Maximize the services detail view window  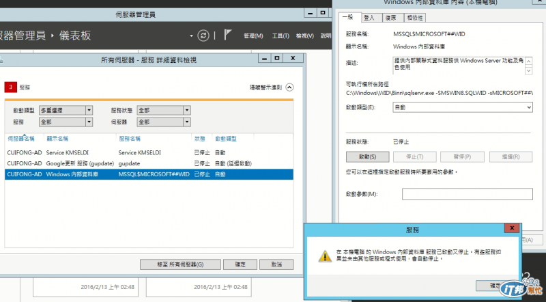coord(277,58)
